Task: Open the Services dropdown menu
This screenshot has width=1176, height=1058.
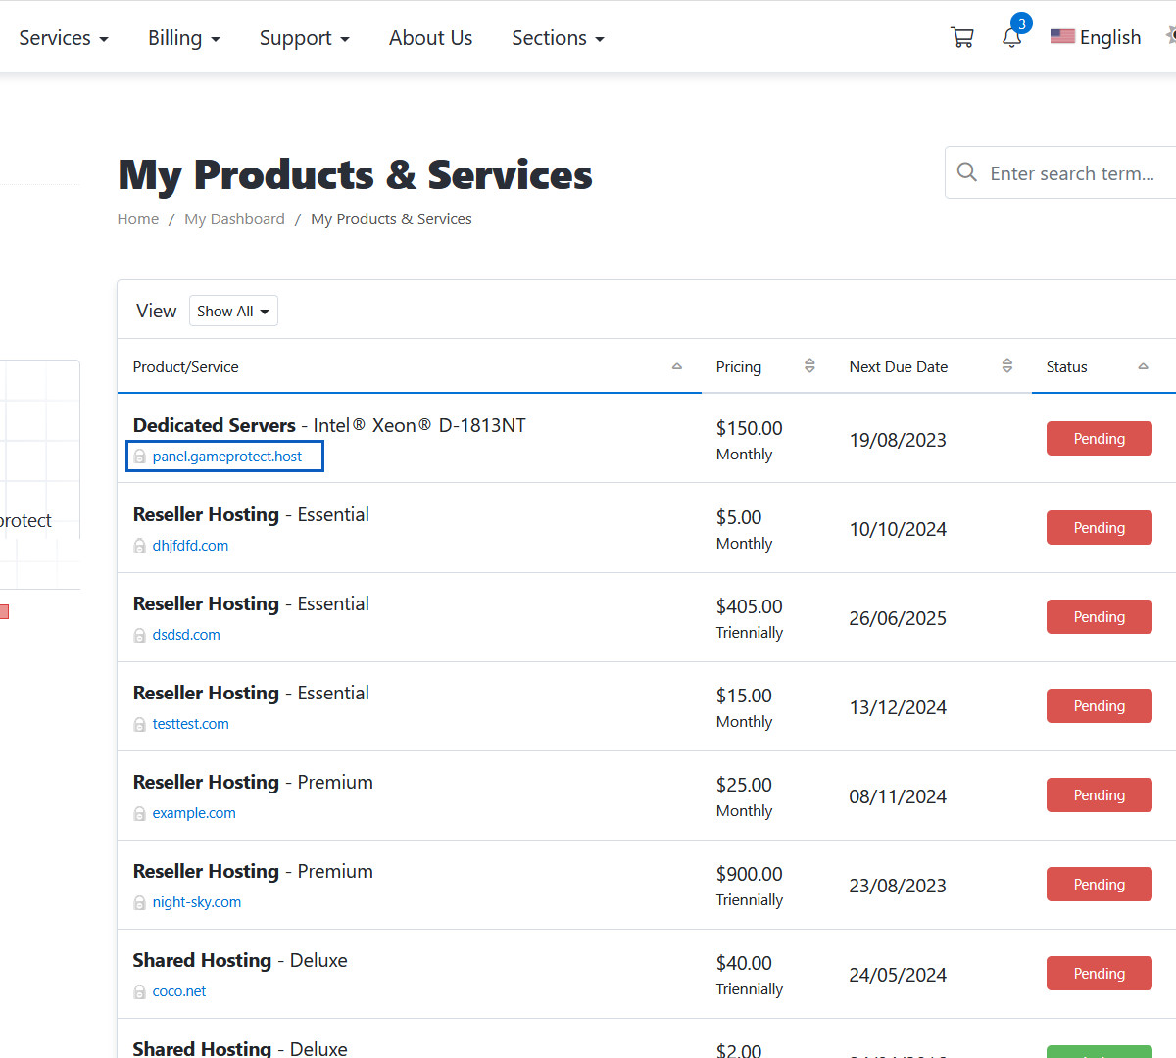Action: tap(64, 38)
